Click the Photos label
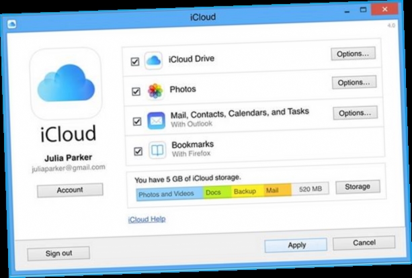The height and width of the screenshot is (278, 412). point(183,89)
